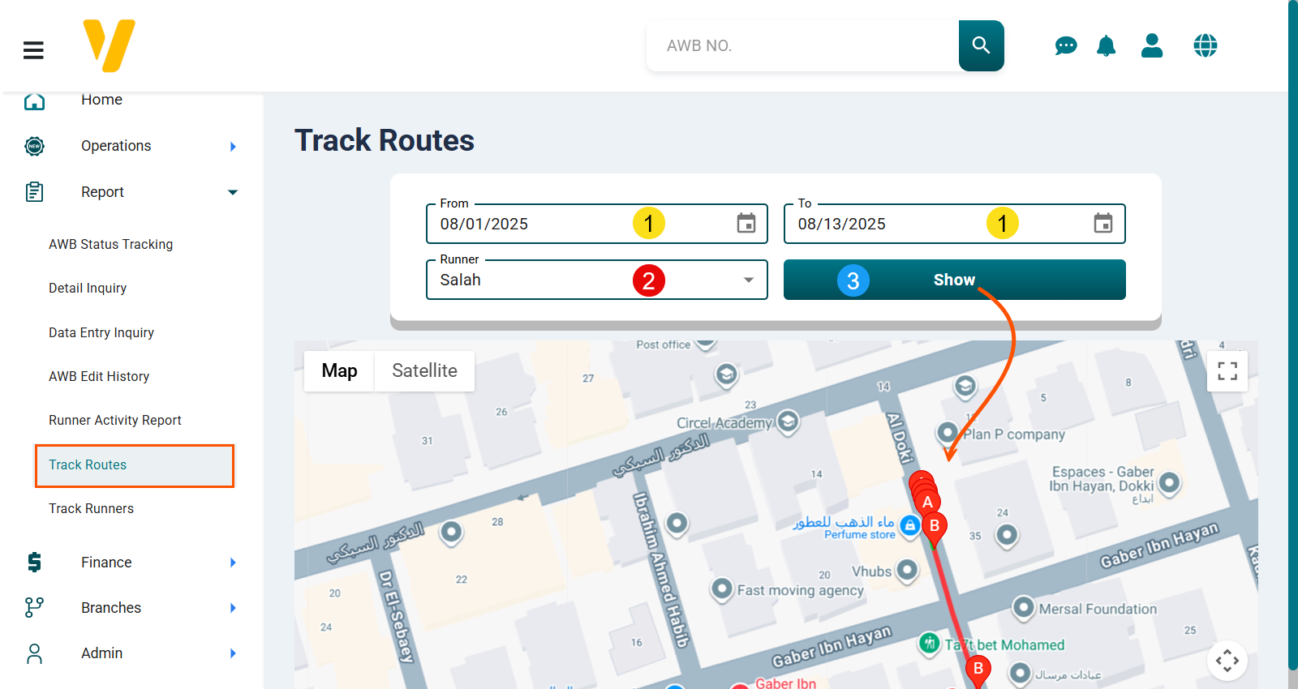This screenshot has height=689, width=1298.
Task: Click the yellow V logo
Action: (110, 45)
